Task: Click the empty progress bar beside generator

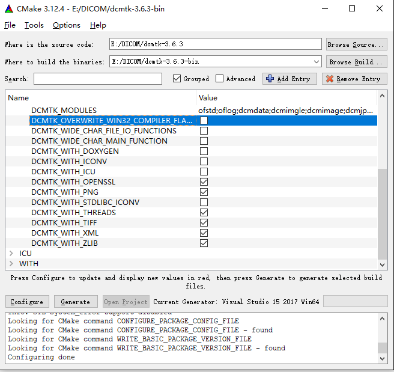Action: (x=356, y=301)
